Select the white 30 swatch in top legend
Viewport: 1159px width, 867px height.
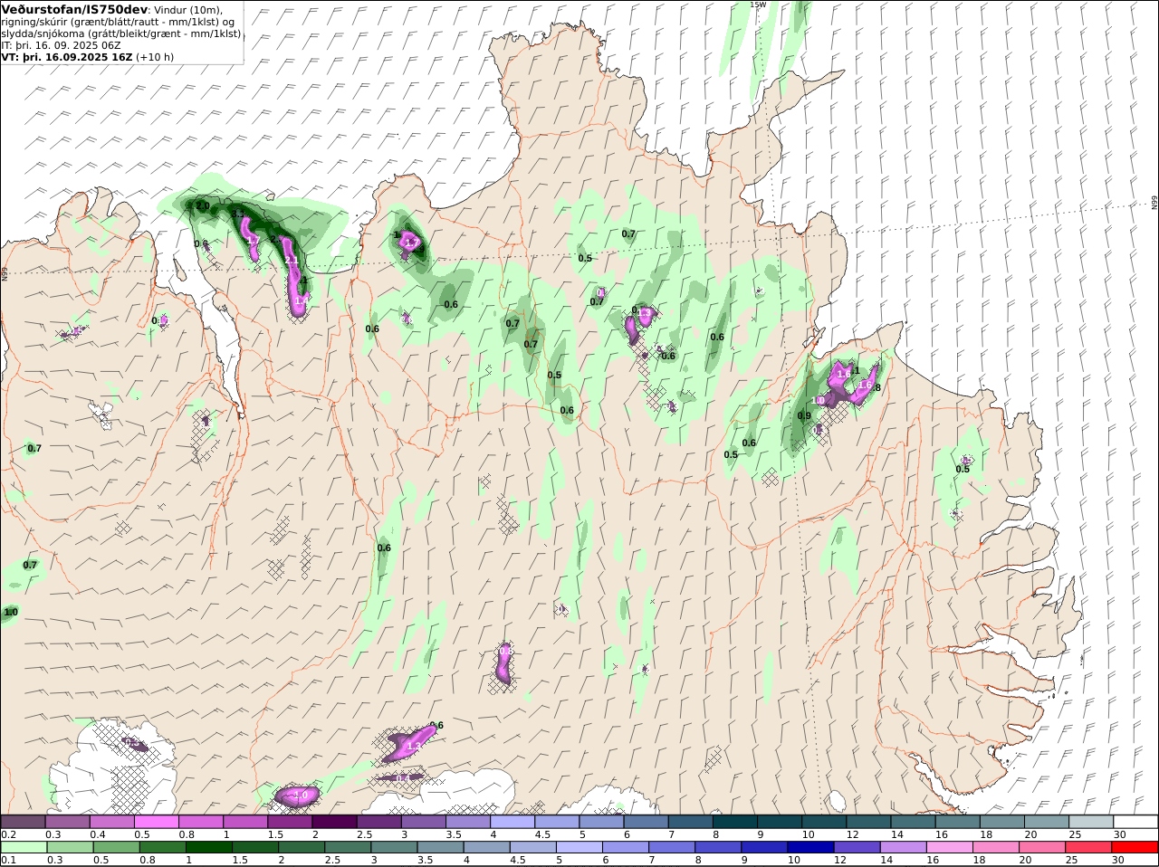tap(1135, 822)
